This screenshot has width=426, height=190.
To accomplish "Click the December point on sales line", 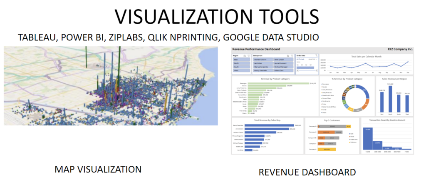I will point(408,62).
